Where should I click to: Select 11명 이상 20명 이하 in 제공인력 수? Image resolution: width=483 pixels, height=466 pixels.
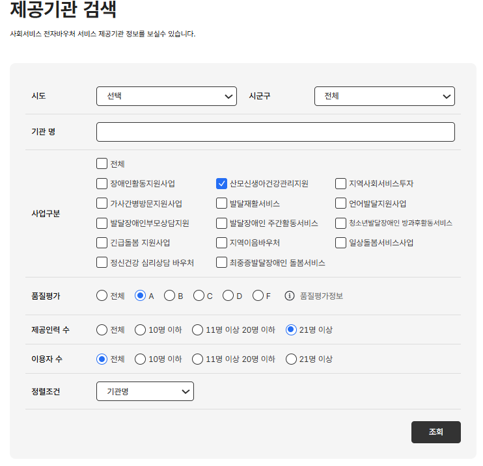197,330
